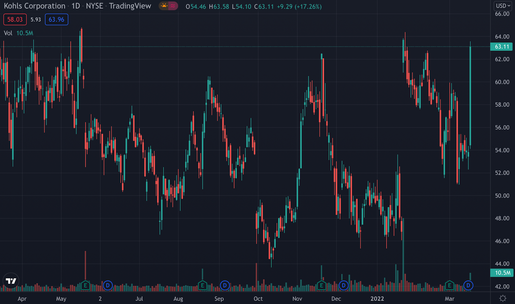
Task: Click the sun market status icon
Action: [x=164, y=6]
